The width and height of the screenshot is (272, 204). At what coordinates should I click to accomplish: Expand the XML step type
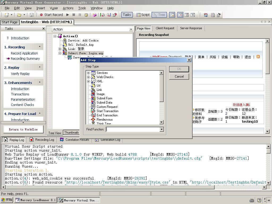click(88, 81)
